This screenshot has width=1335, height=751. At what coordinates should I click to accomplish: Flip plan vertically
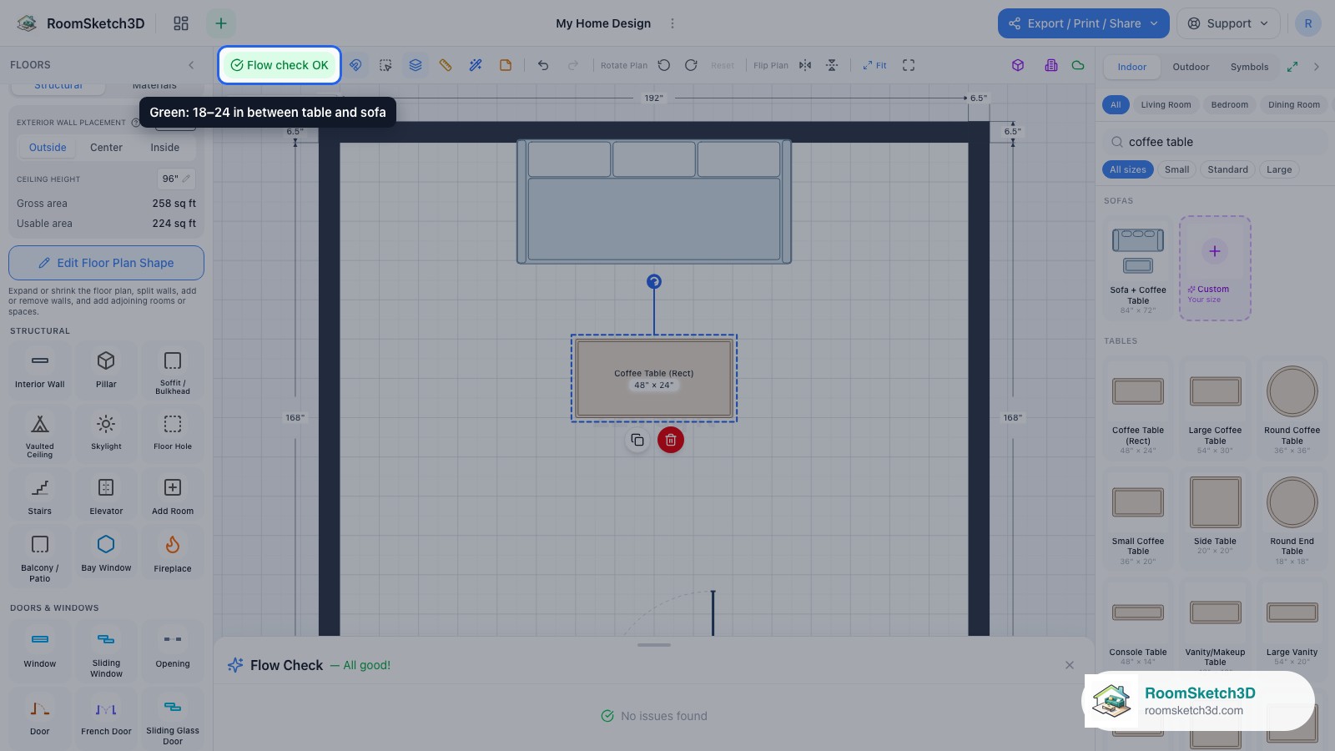[x=832, y=65]
